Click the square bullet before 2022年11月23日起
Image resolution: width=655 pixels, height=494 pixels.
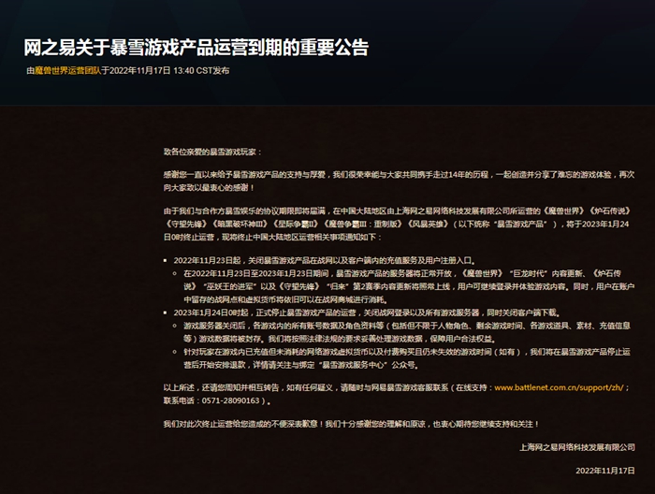pyautogui.click(x=167, y=259)
